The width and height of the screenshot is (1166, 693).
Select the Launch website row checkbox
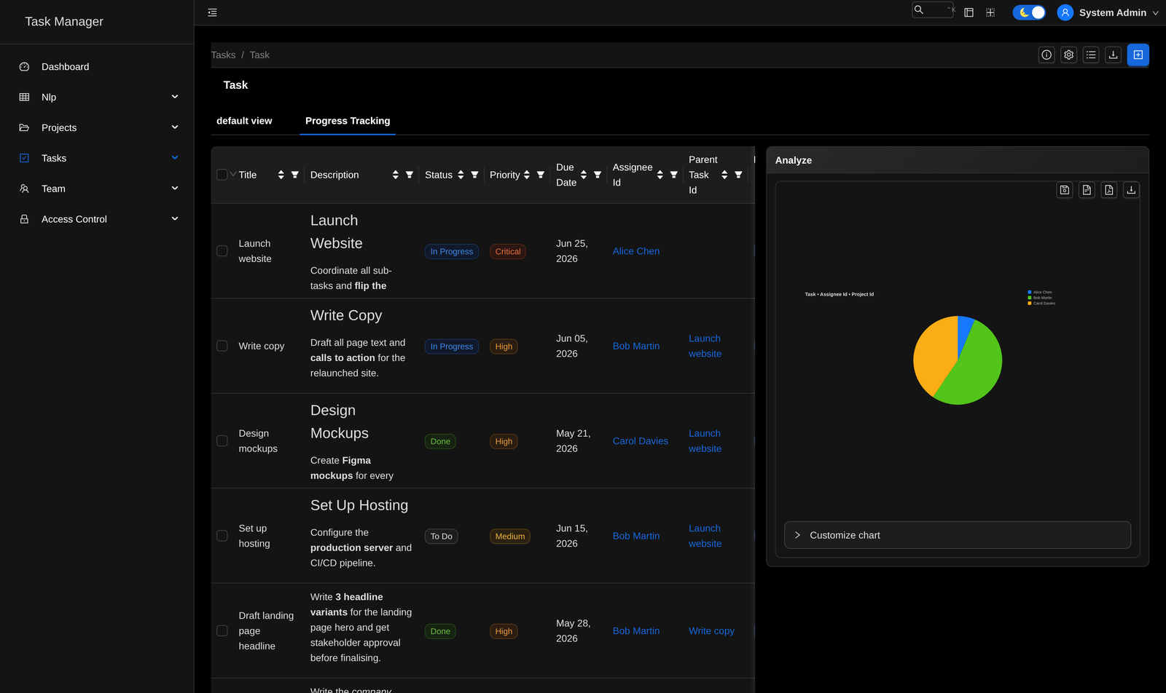[x=222, y=251]
